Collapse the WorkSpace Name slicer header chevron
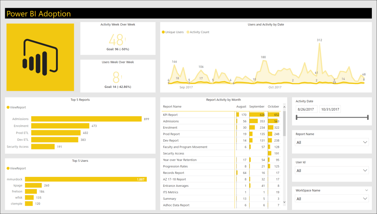377x214 pixels. [366, 190]
